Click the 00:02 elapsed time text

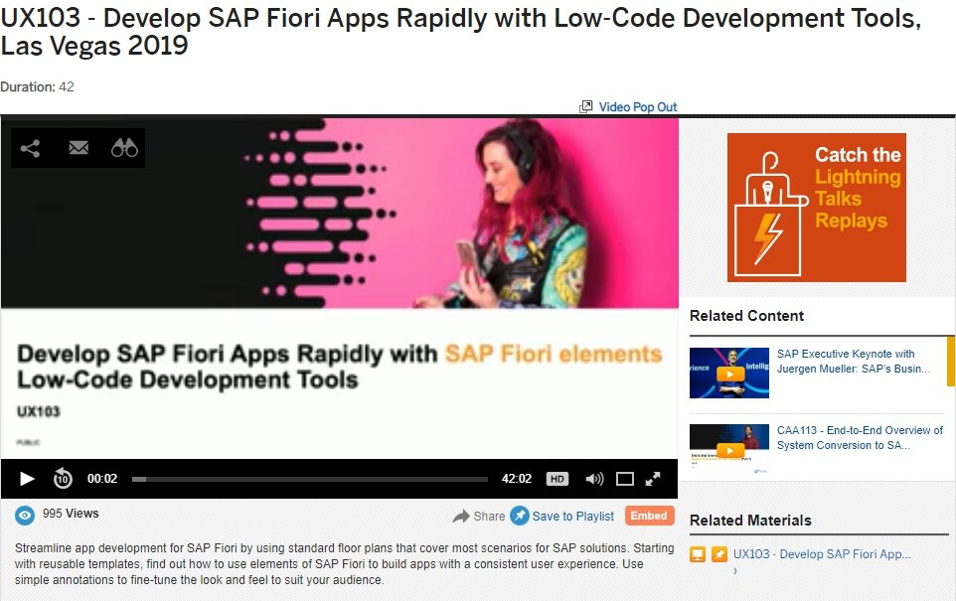[101, 479]
